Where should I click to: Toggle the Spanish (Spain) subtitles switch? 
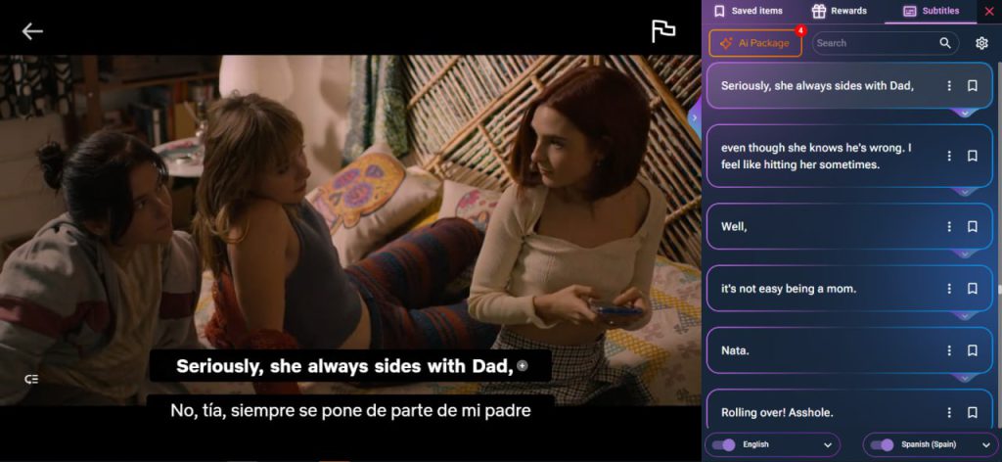(x=882, y=444)
